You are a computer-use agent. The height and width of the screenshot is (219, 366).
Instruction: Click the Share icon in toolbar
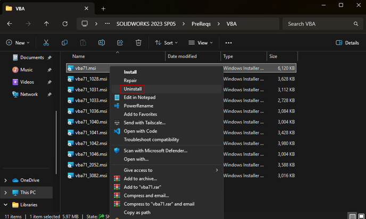point(120,42)
